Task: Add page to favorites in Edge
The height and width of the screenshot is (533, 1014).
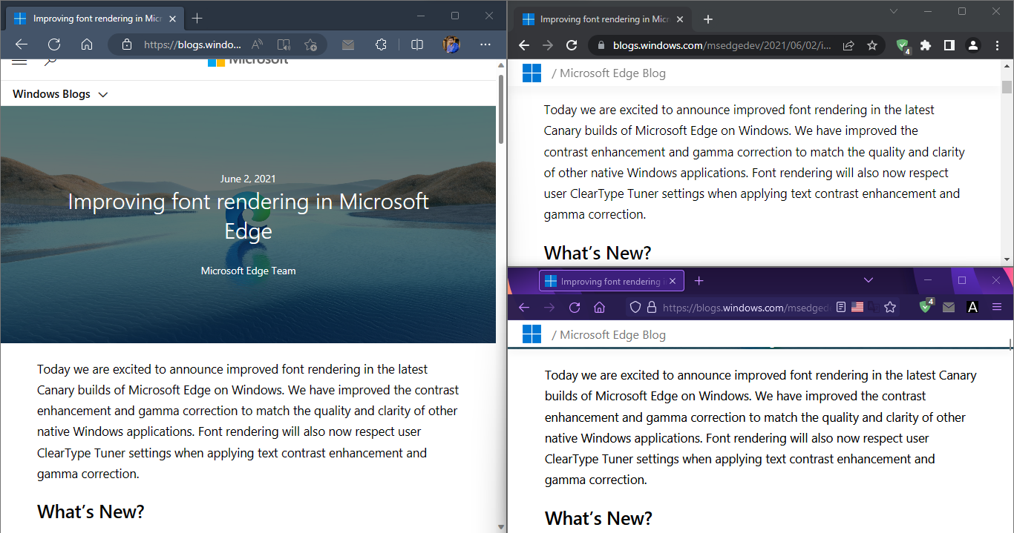Action: point(310,44)
